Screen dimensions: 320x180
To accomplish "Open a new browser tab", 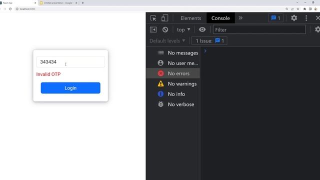I will 83,3.
